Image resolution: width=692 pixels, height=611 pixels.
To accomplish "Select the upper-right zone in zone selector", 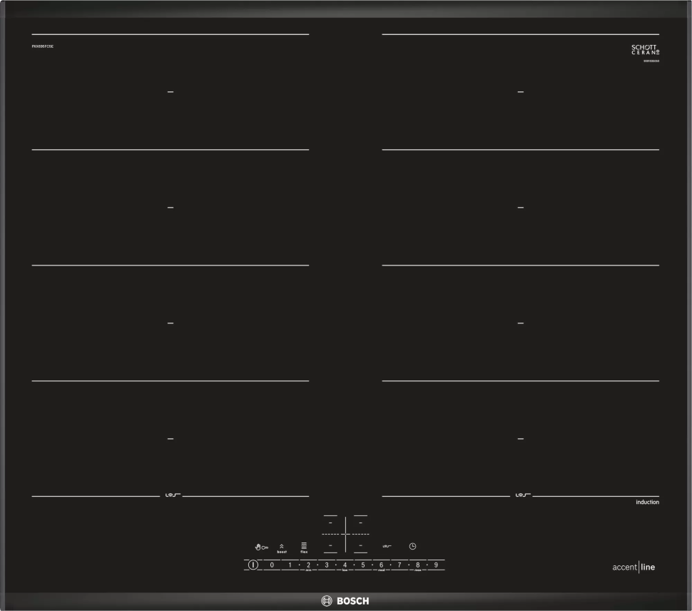I will pos(361,523).
